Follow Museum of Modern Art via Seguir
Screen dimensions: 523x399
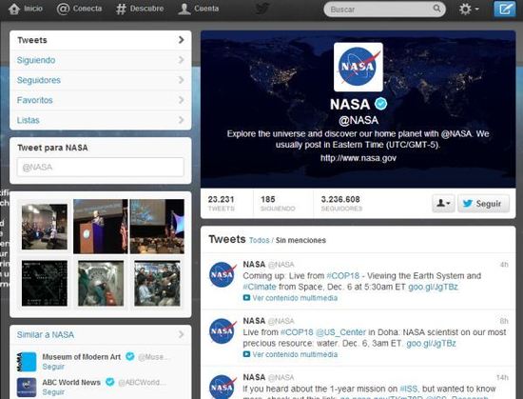(53, 367)
